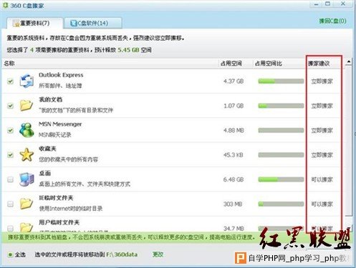Click the IE temporary folder (IE临时文件夹) icon

point(27,204)
